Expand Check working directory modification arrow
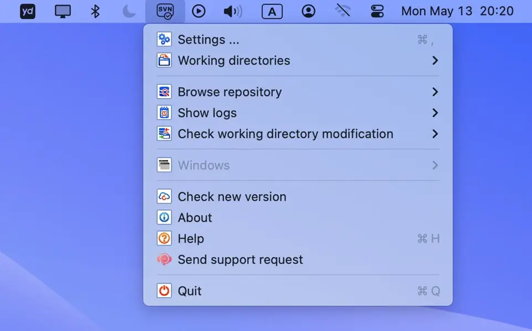Image resolution: width=532 pixels, height=331 pixels. 435,134
